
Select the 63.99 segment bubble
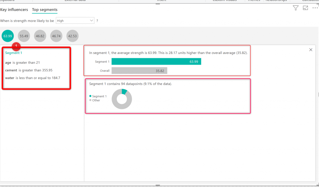pos(8,36)
